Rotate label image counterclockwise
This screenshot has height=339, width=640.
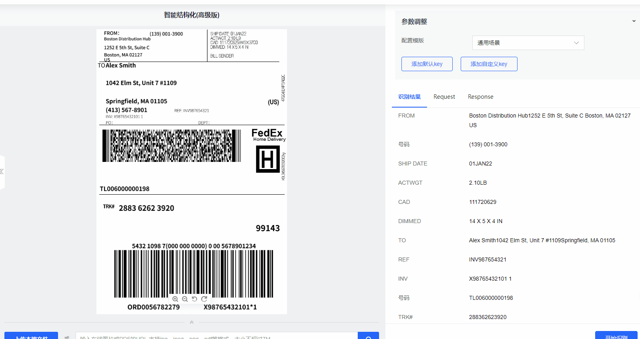(195, 299)
